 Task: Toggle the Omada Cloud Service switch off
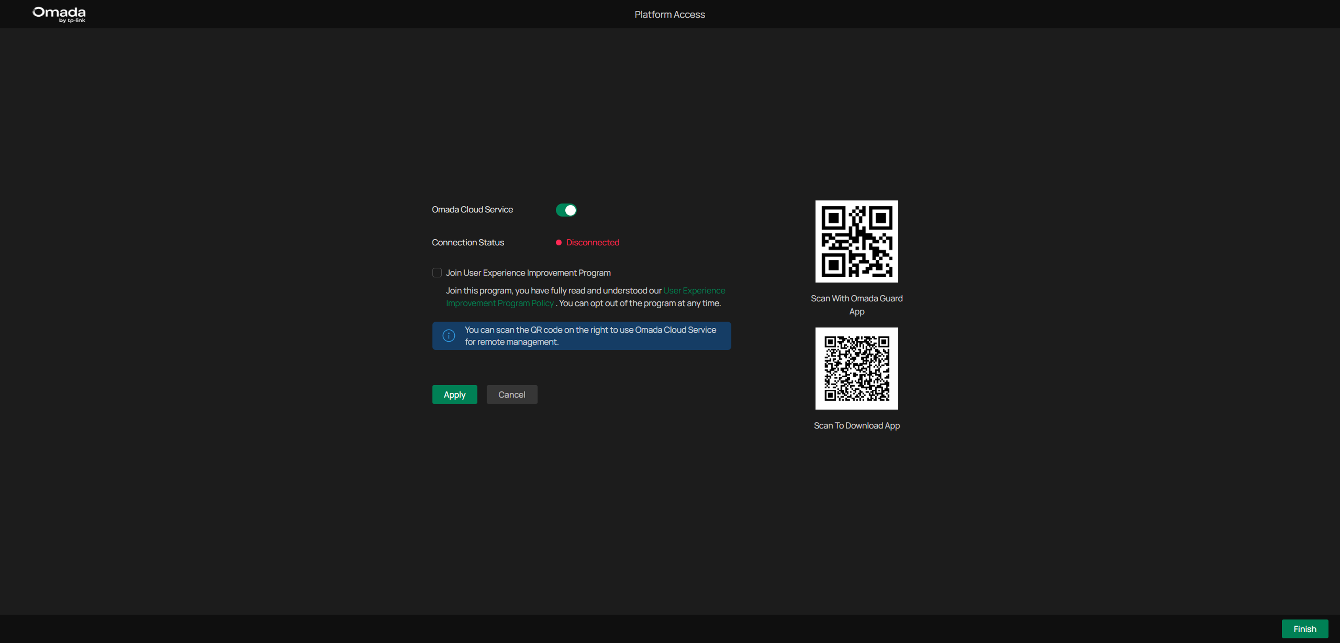(x=566, y=210)
